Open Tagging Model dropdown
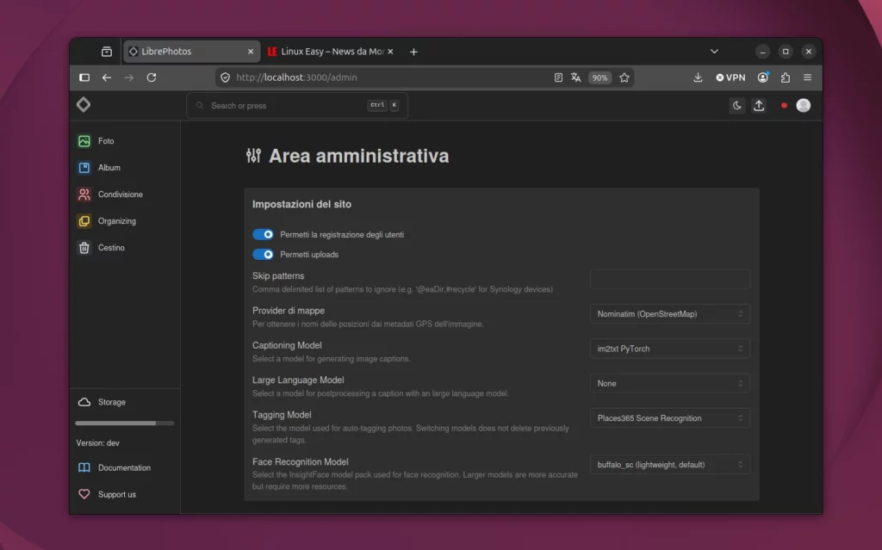 coord(670,418)
